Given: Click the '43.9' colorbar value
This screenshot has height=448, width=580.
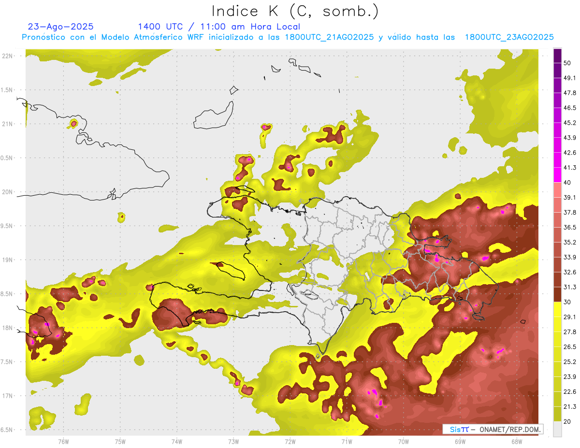Looking at the screenshot, I should (x=570, y=138).
